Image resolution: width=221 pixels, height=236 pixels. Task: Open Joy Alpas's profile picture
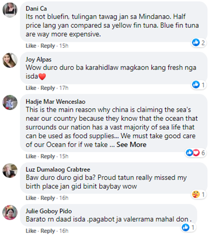[10, 60]
